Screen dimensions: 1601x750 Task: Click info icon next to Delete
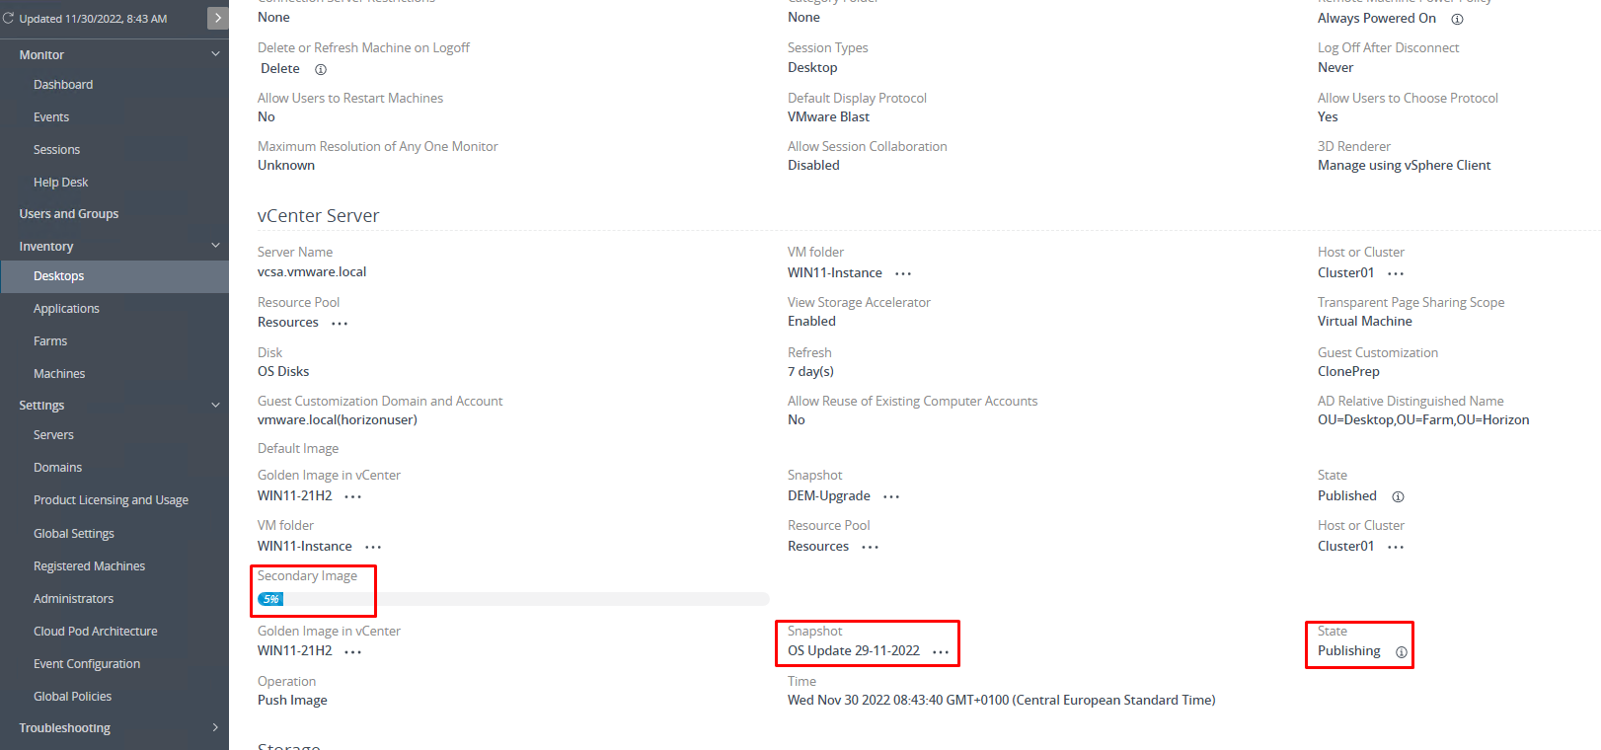[320, 69]
